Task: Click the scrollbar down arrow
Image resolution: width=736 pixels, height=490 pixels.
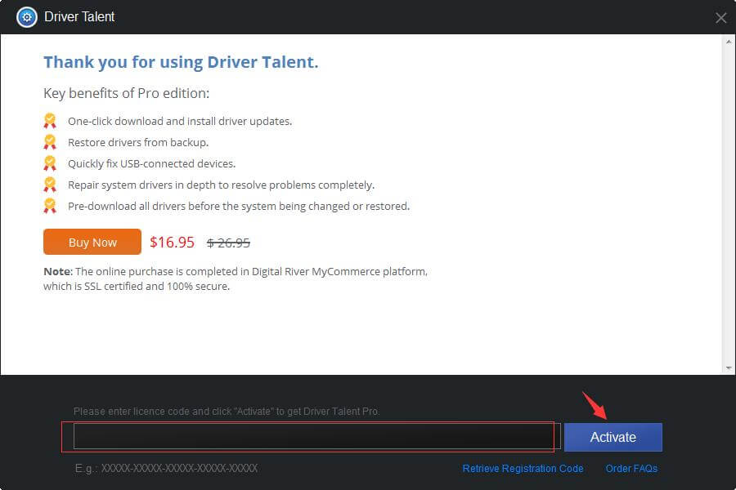Action: (x=729, y=368)
